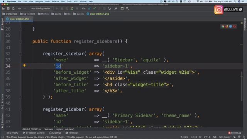This screenshot has height=139, width=247.
Task: Click class-sidebars.php in the navigation bar
Action: [98, 14]
